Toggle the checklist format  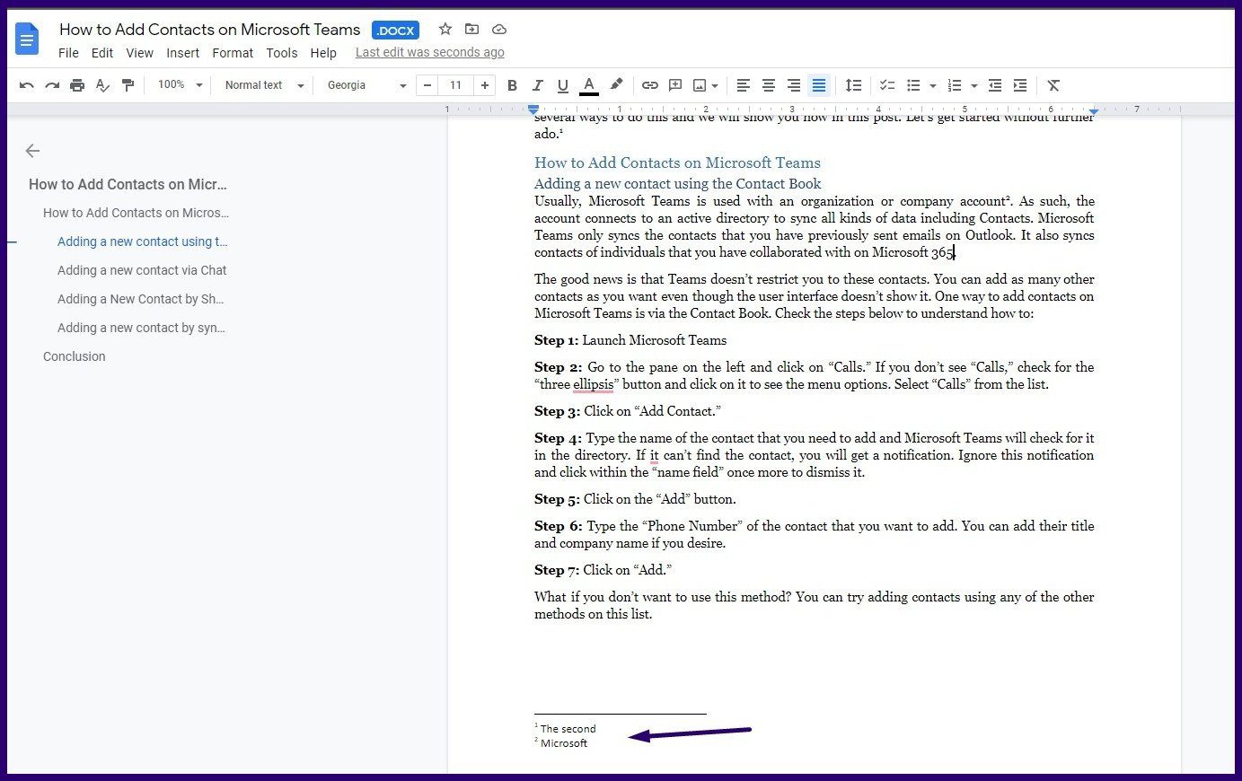(887, 85)
